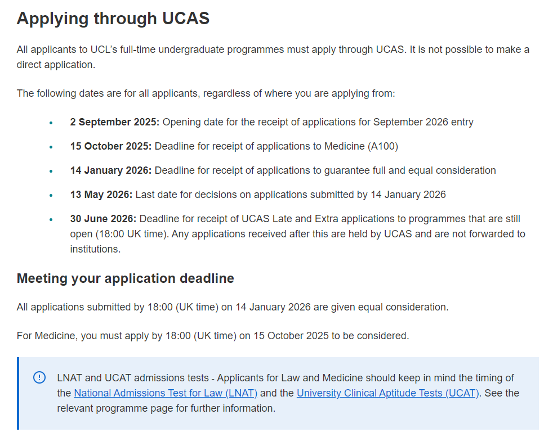Click the bold "14 January 2026:" date
The height and width of the screenshot is (437, 553).
(111, 170)
